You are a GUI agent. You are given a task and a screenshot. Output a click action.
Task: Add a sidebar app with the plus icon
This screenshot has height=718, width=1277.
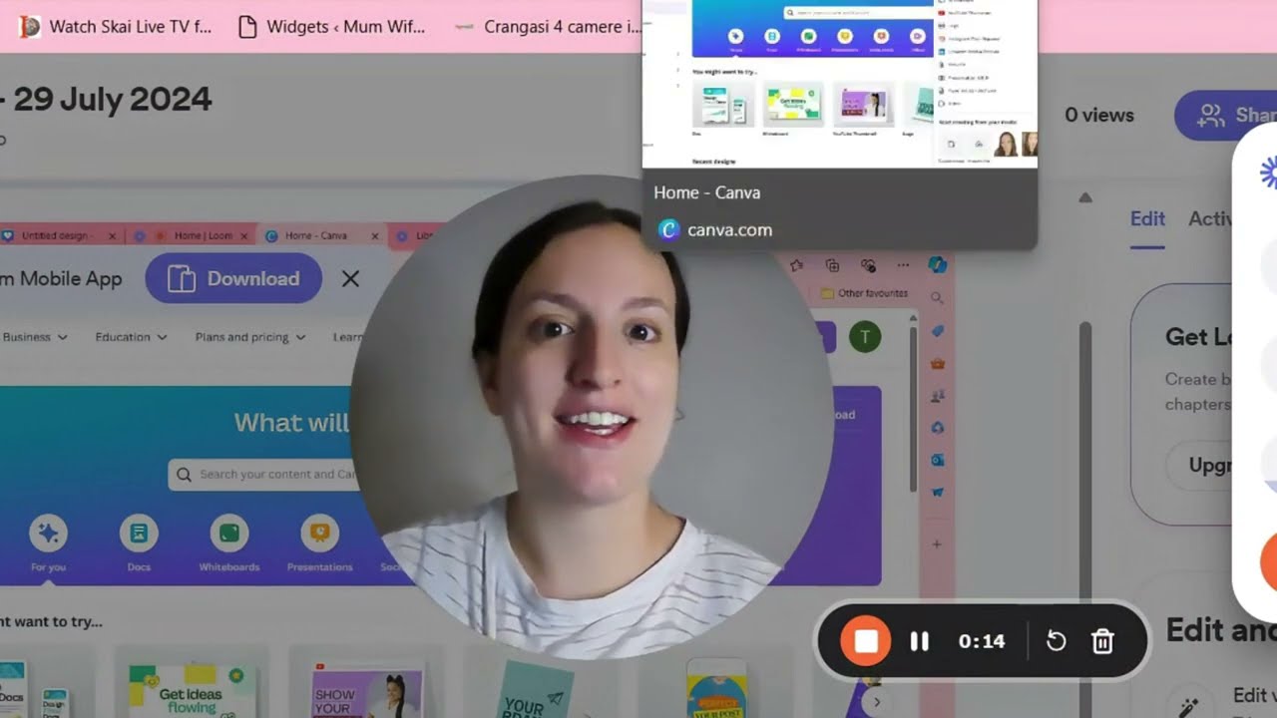pyautogui.click(x=937, y=544)
